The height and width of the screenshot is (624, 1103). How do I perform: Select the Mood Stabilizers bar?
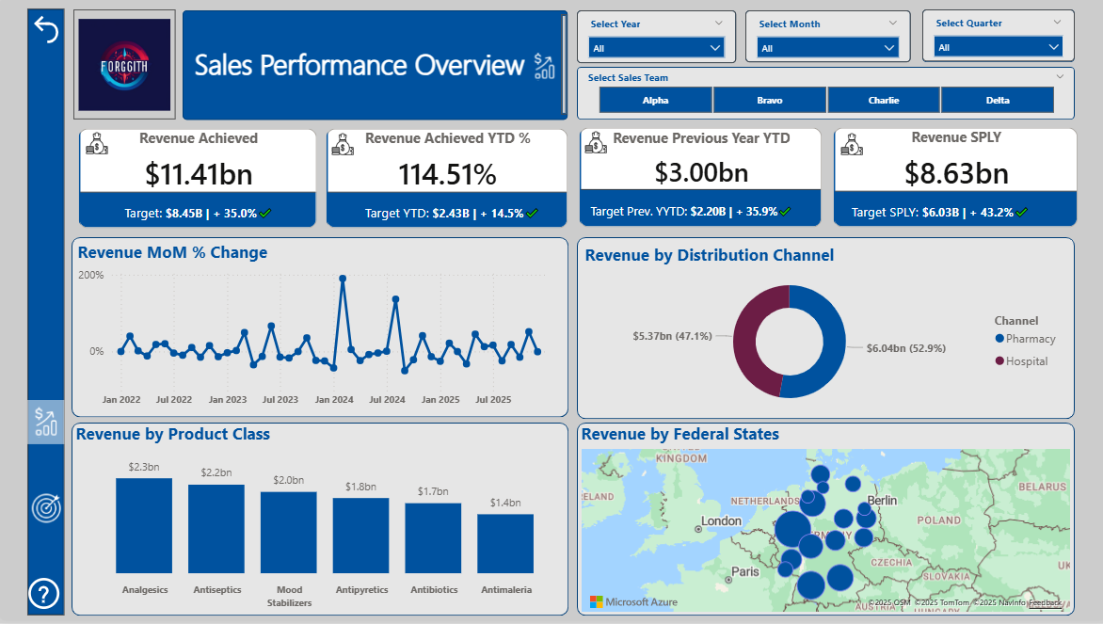tap(288, 533)
